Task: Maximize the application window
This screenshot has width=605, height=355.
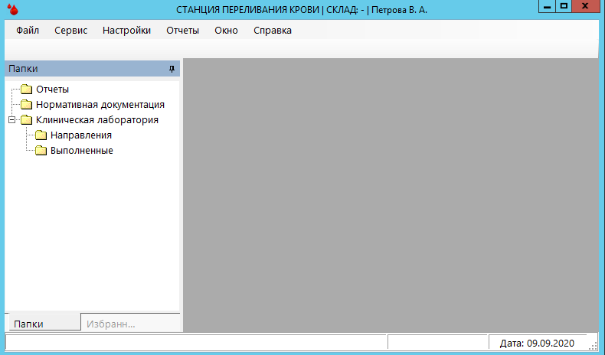Action: [564, 6]
